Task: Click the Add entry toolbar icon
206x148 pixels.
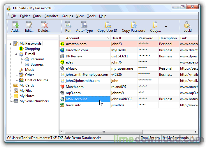Action: tap(16, 24)
